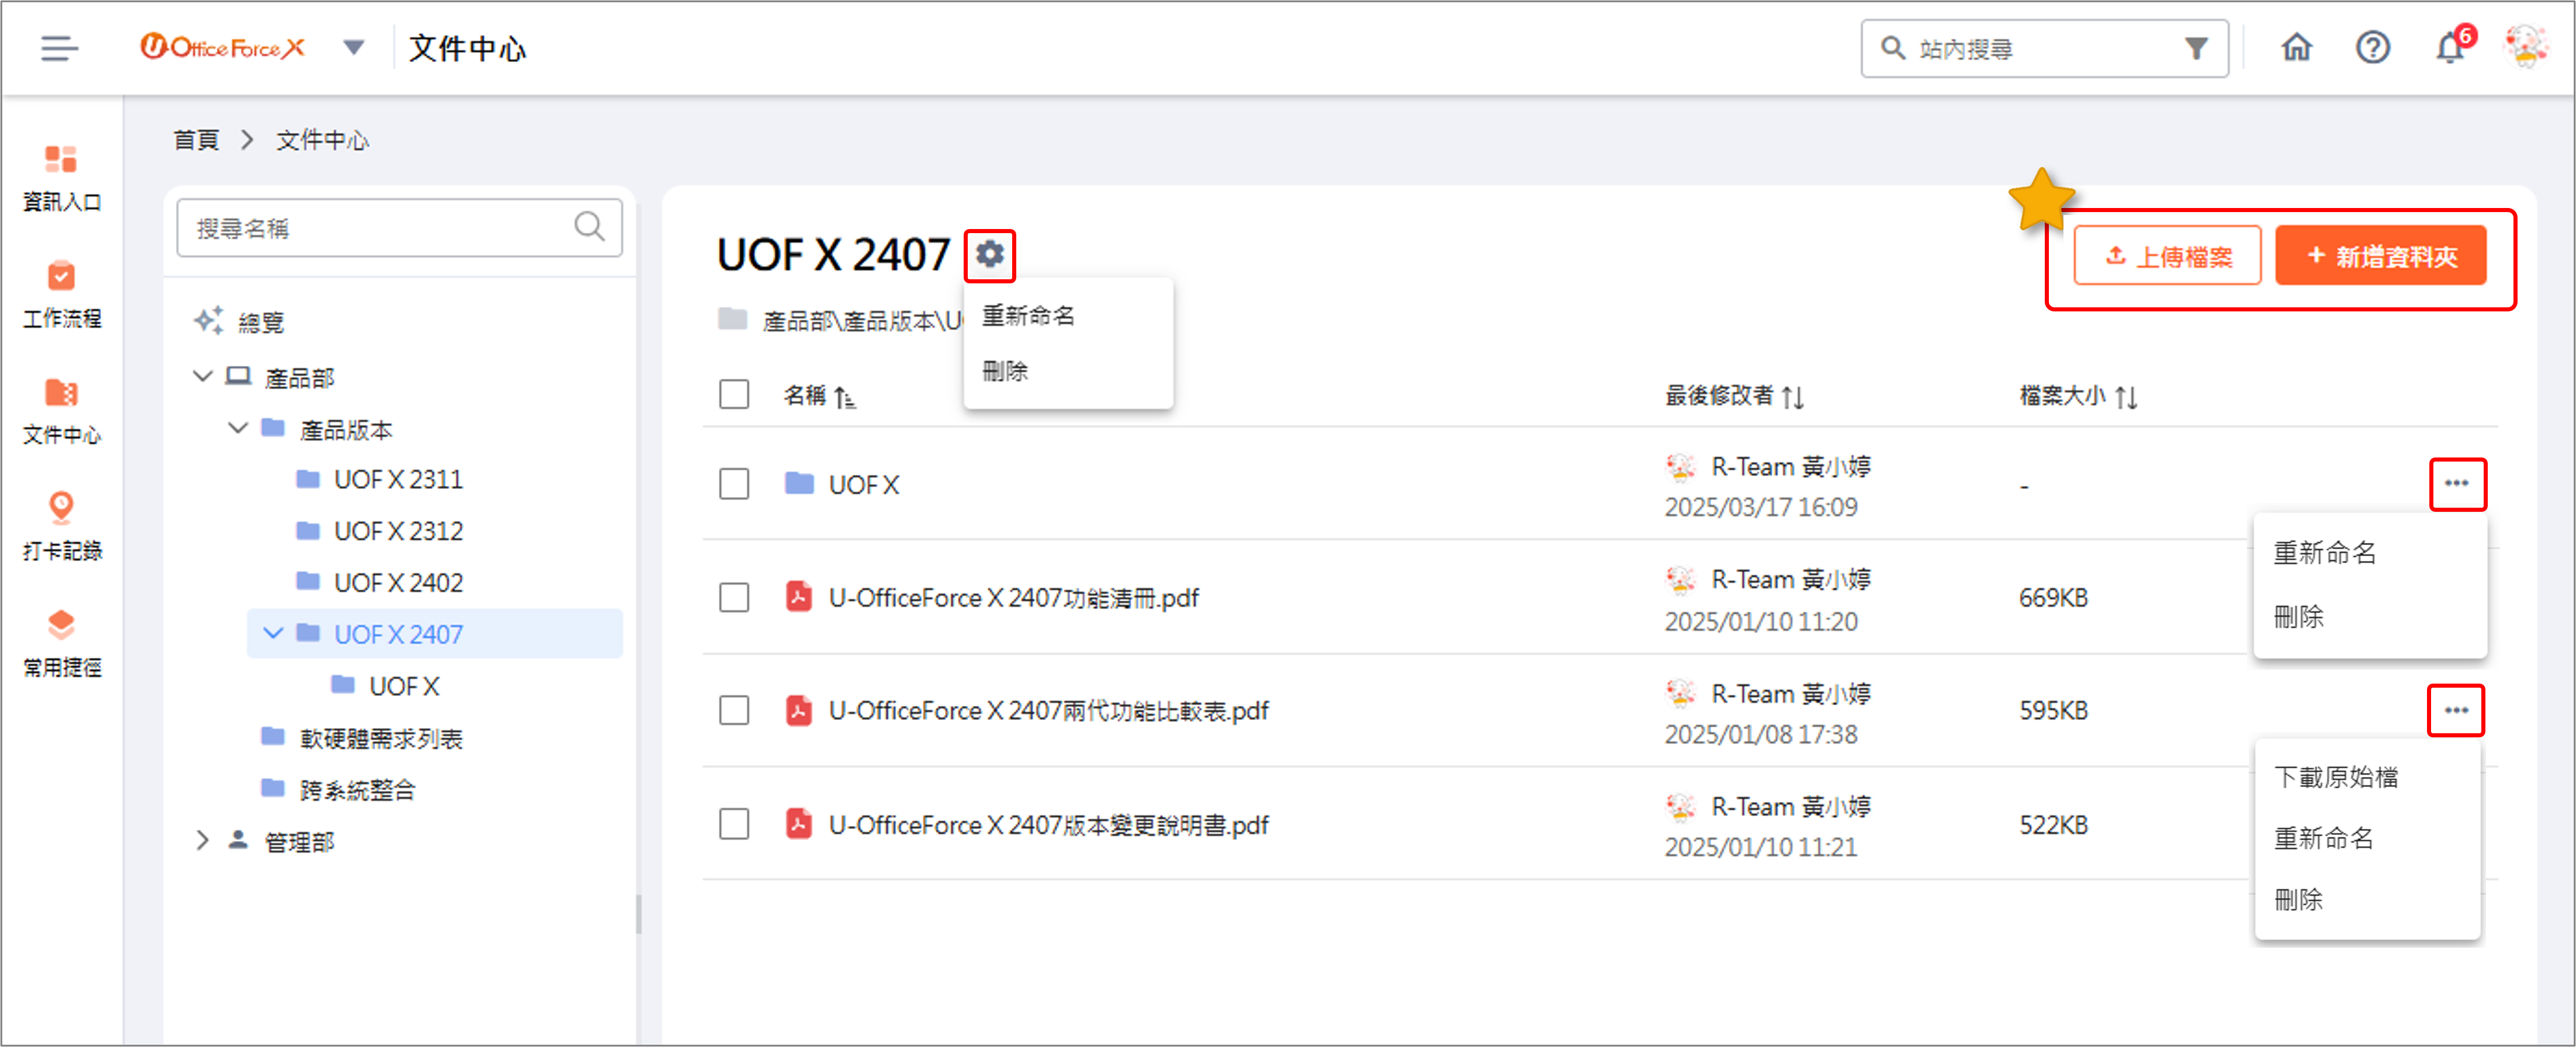Open U-OfficeForce X 2407功能清冊.pdf
Viewport: 2576px width, 1047px height.
tap(1013, 598)
